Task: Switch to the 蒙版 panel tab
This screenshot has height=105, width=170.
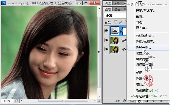Action: click(x=117, y=3)
